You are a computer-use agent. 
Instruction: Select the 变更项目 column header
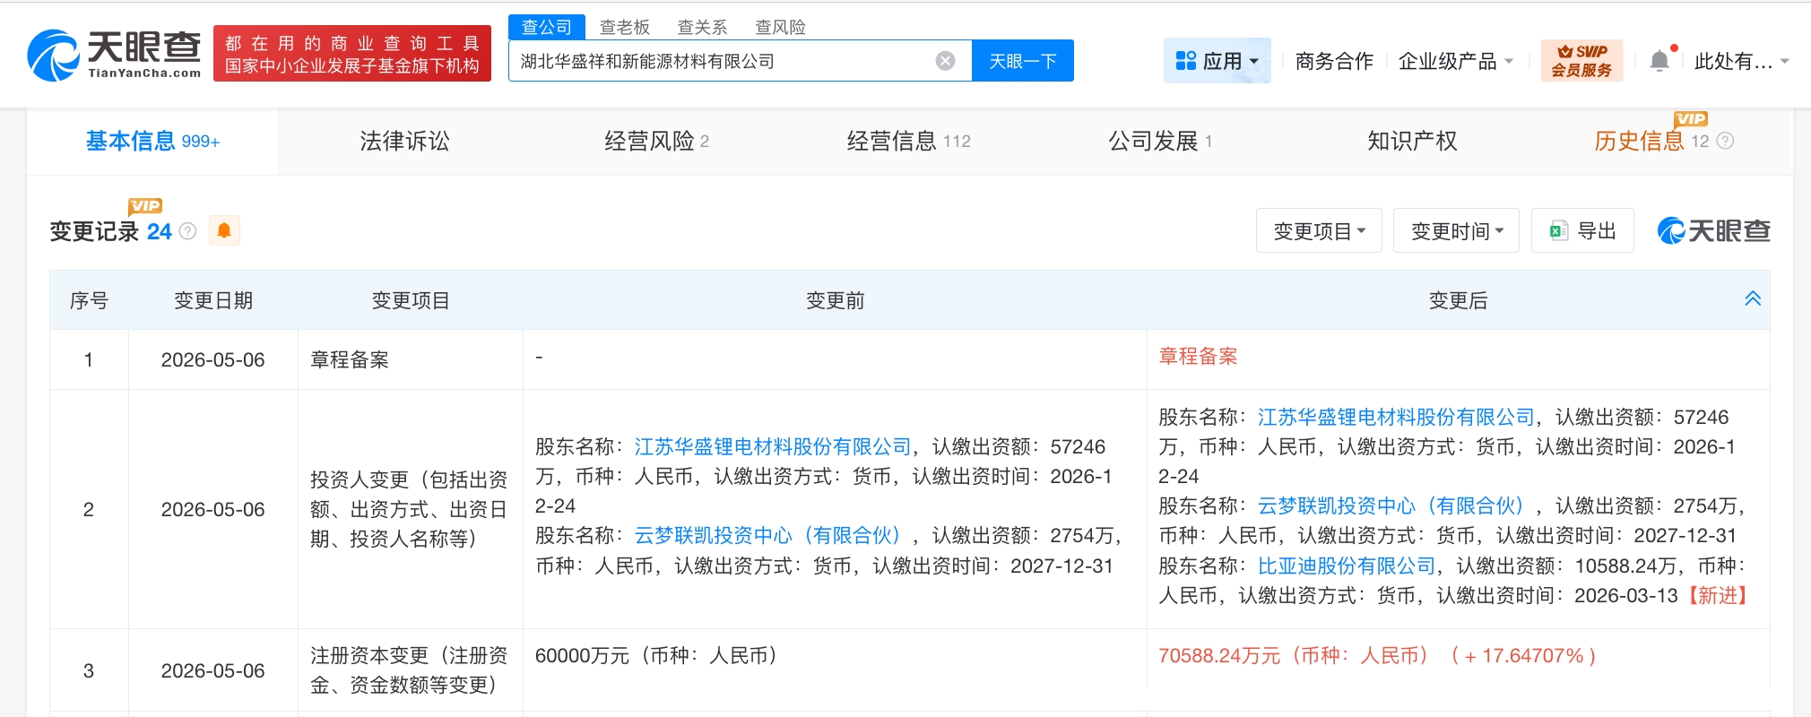pos(411,300)
